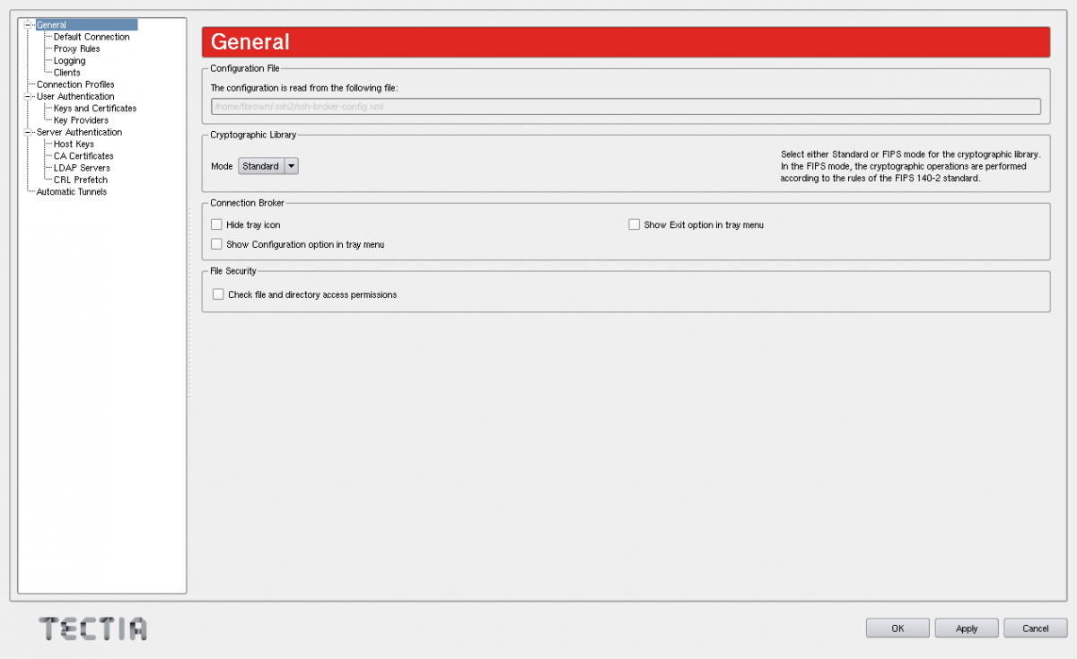The image size is (1077, 659).
Task: Go to Logging settings
Action: (x=70, y=61)
